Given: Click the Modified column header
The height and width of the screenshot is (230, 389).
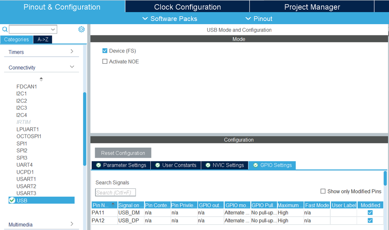Looking at the screenshot, I should click(370, 205).
